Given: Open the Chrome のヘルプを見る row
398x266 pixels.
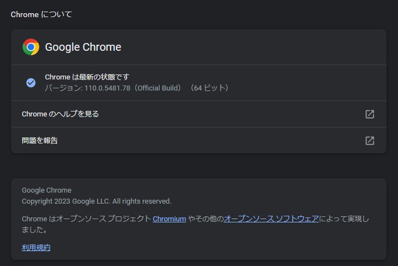Looking at the screenshot, I should pos(60,114).
